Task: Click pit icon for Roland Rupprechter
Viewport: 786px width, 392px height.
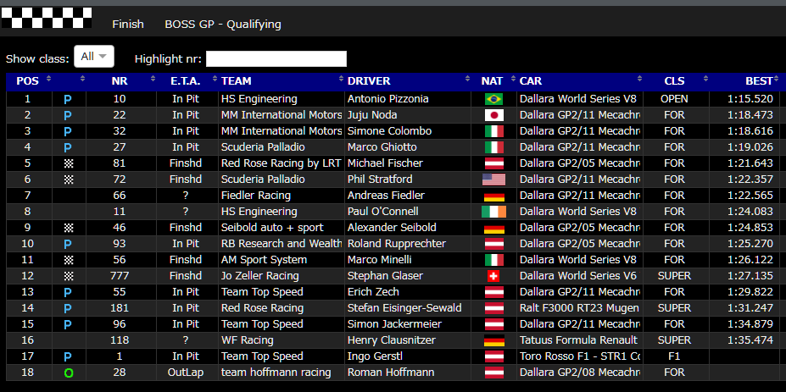Action: click(x=68, y=244)
